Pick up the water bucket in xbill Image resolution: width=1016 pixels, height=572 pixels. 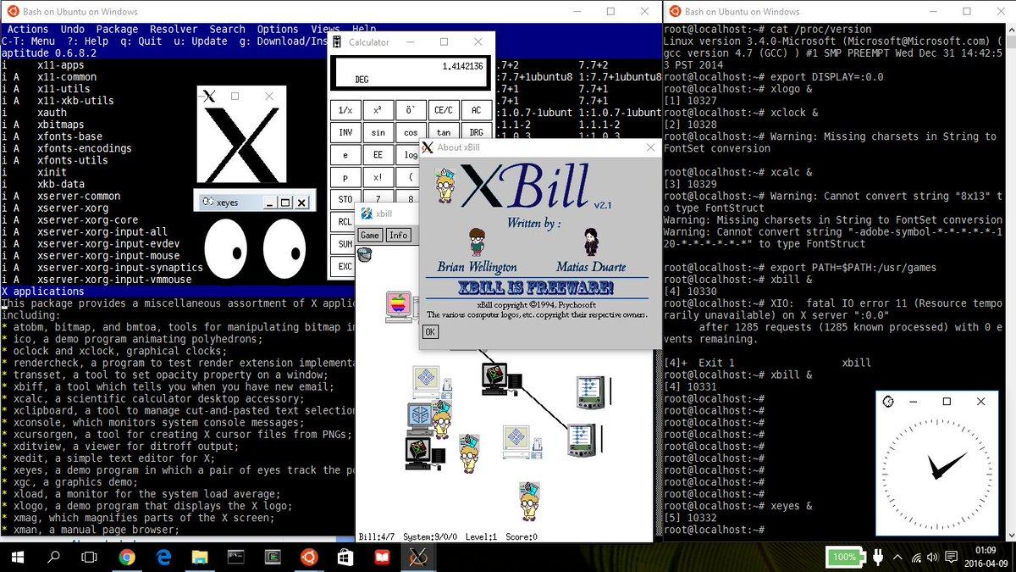click(365, 254)
